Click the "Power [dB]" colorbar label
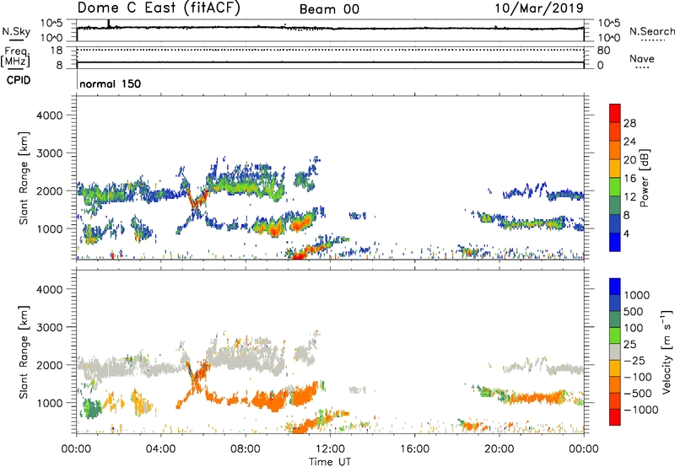The width and height of the screenshot is (675, 467). pos(645,178)
